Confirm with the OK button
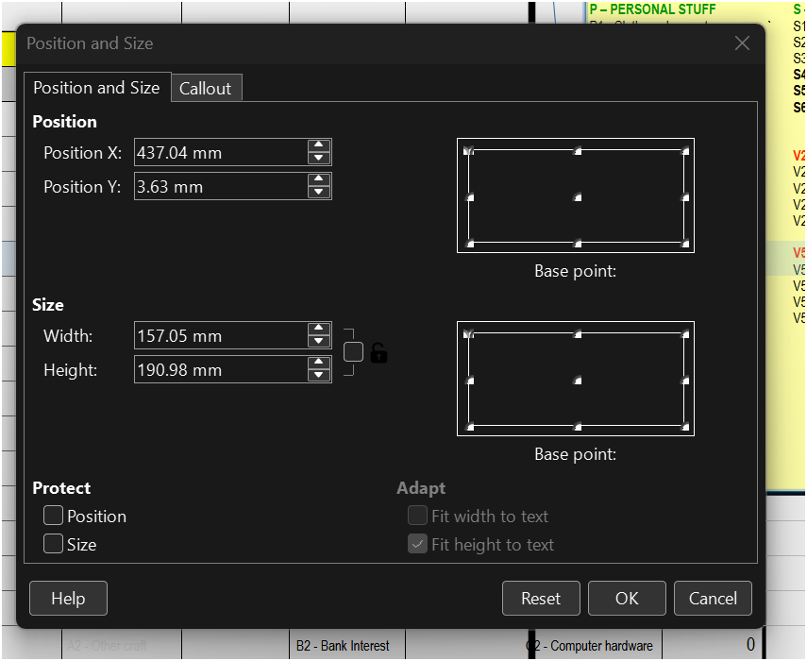 click(627, 598)
